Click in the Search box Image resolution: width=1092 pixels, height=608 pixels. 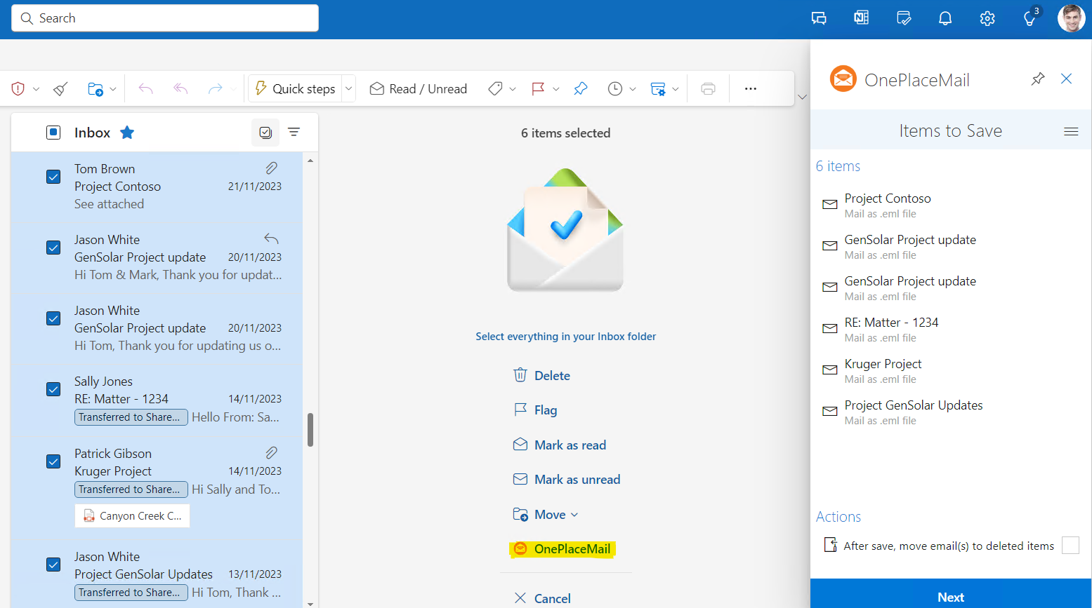coord(165,18)
